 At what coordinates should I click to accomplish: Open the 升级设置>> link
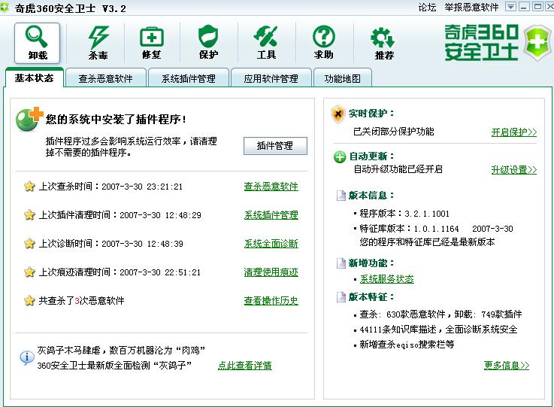pyautogui.click(x=514, y=170)
